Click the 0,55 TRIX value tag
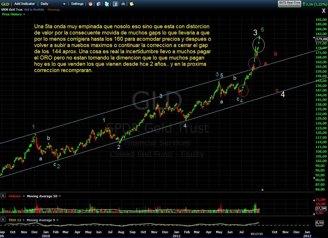 [319, 223]
